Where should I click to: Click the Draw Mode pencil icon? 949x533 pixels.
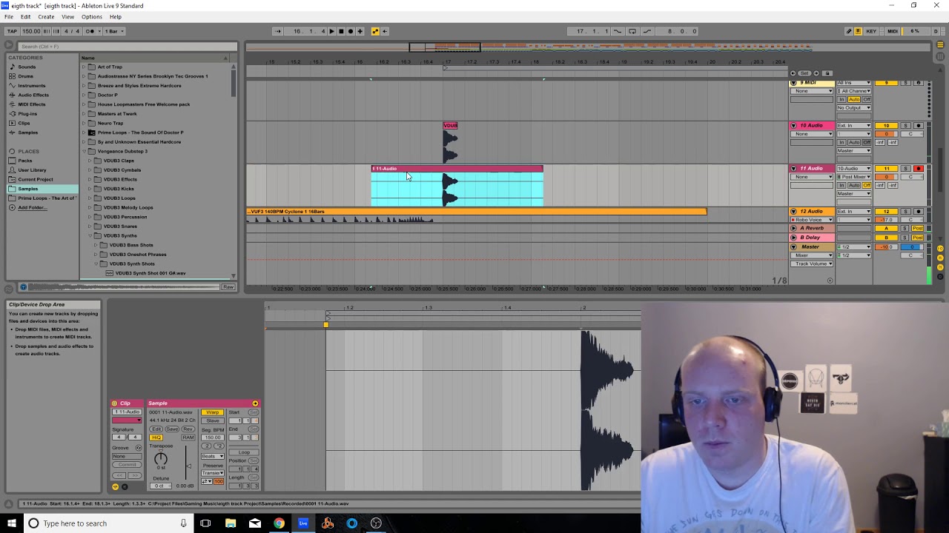pyautogui.click(x=849, y=31)
